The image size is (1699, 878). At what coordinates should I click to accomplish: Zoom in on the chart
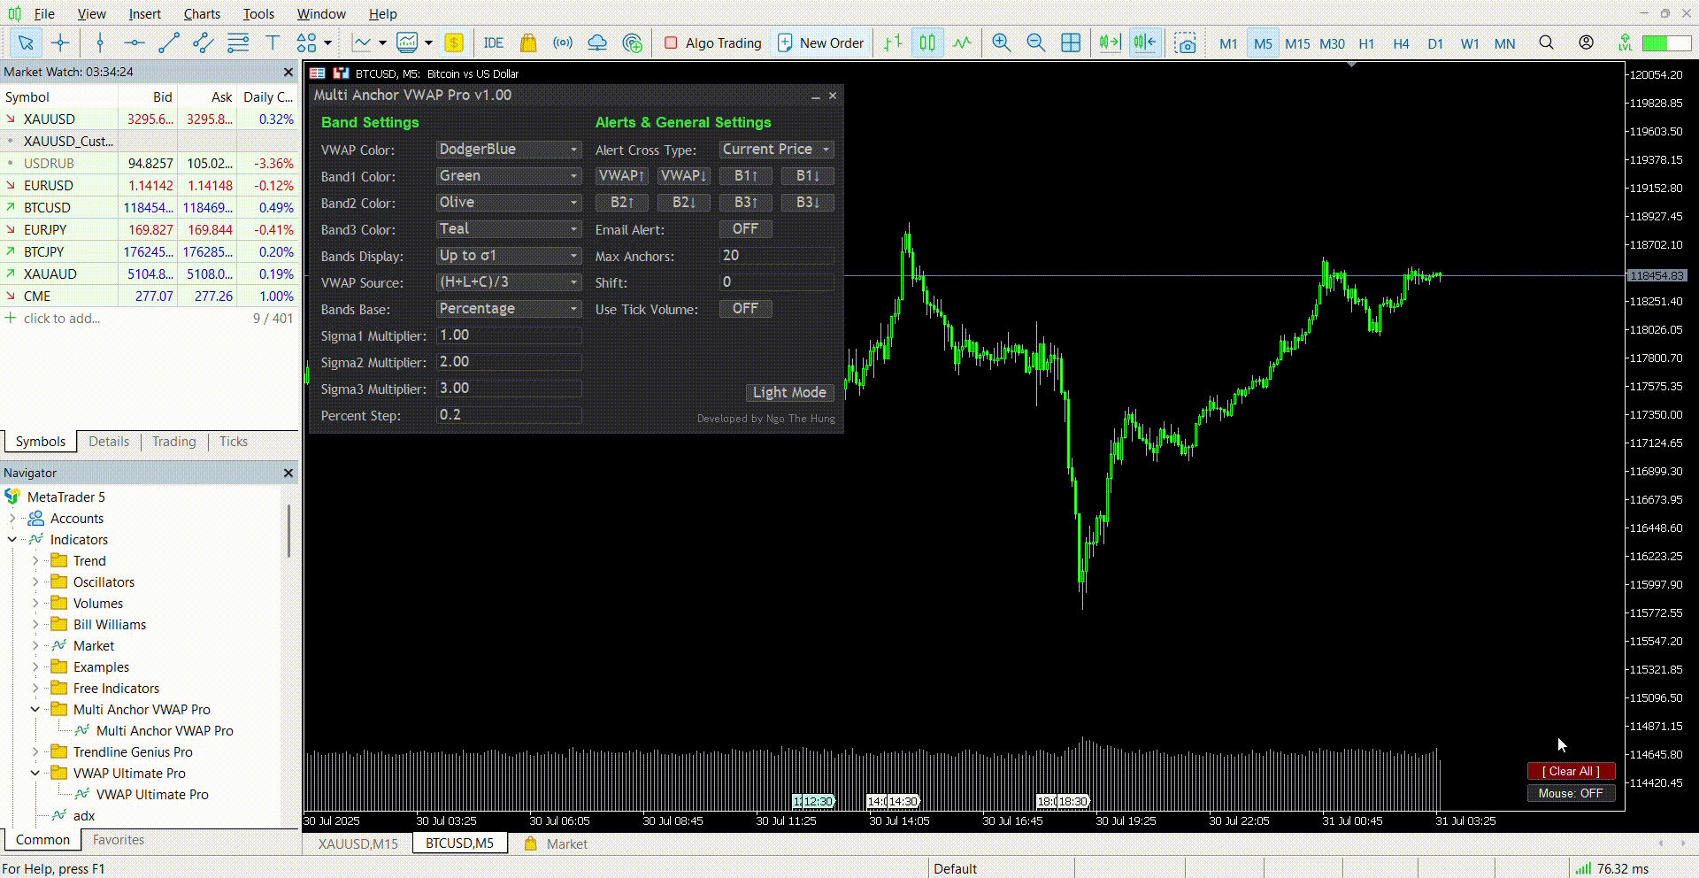1002,42
